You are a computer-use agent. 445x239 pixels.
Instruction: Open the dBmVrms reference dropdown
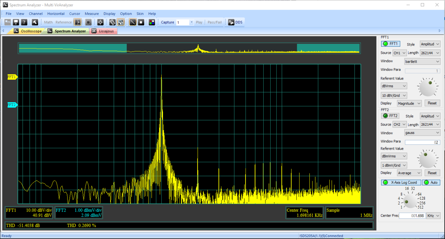pos(394,156)
